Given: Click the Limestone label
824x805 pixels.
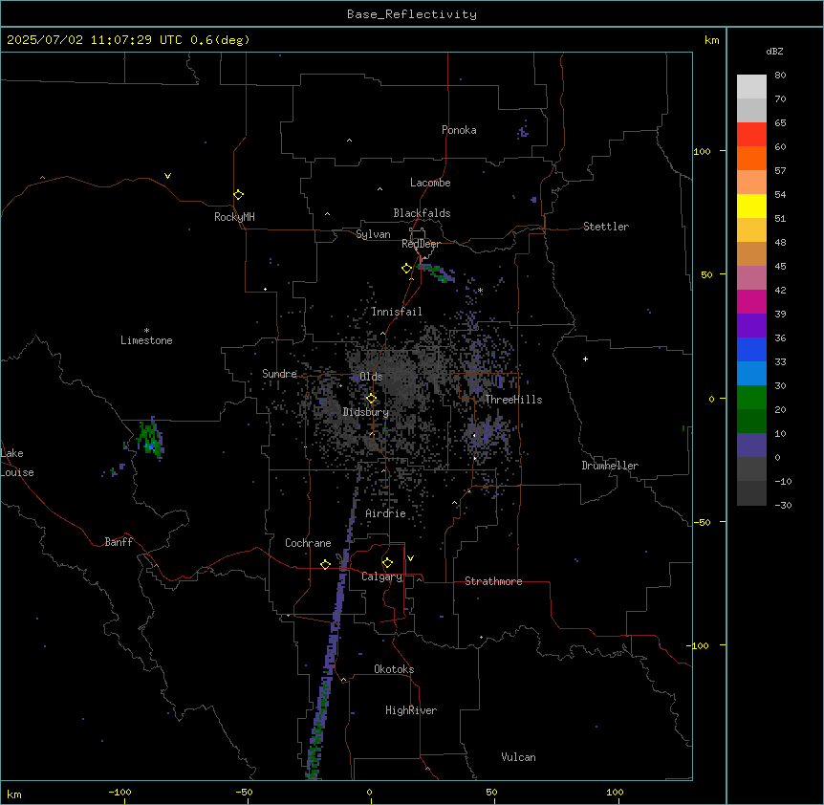Looking at the screenshot, I should pos(146,340).
